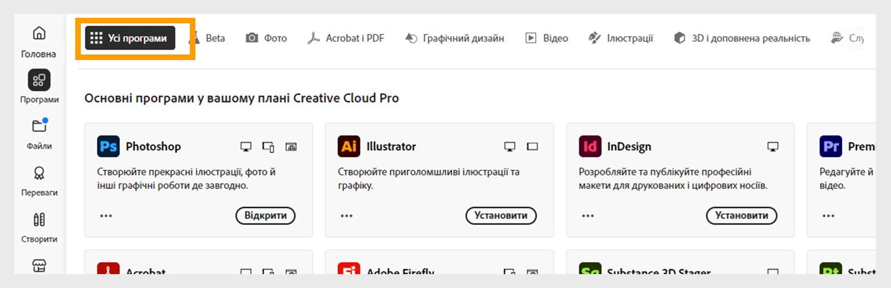Click Illustrator's desktop platform icon
The width and height of the screenshot is (891, 288).
click(510, 147)
